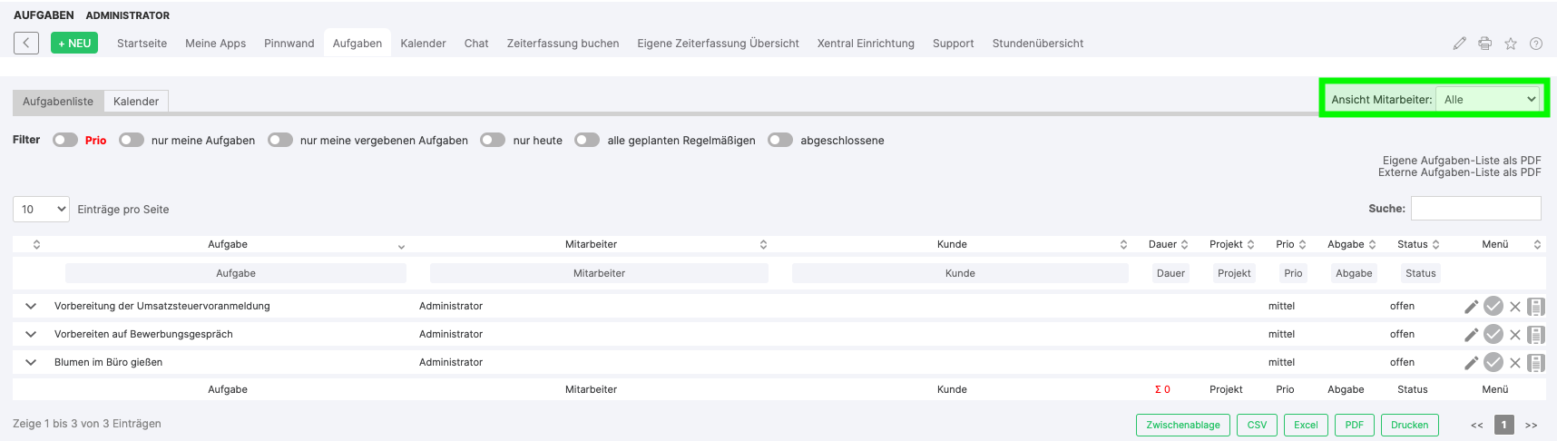Expand the 'Blumen im Büro gießen' row
This screenshot has height=441, width=1557.
[31, 363]
